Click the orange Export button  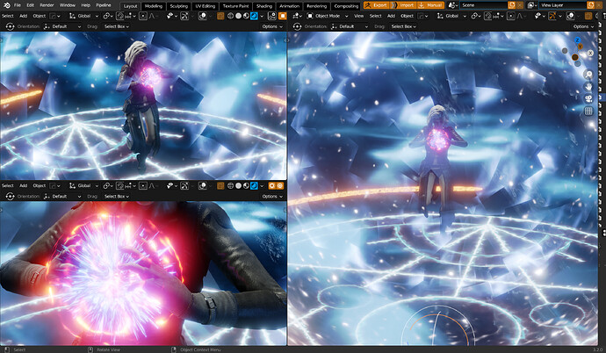tap(376, 5)
